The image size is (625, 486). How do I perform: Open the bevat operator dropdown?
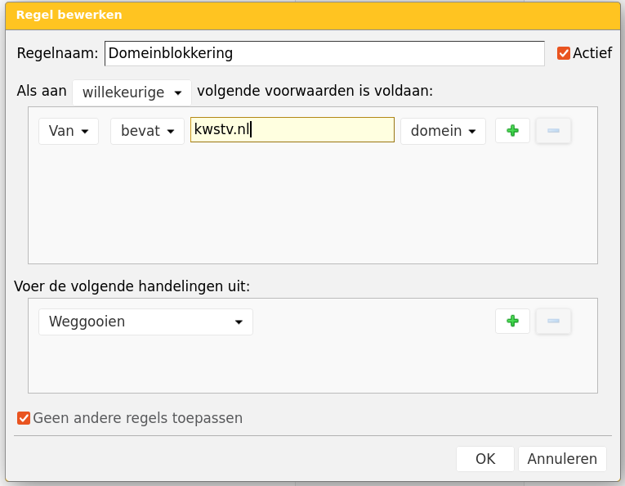tap(147, 131)
